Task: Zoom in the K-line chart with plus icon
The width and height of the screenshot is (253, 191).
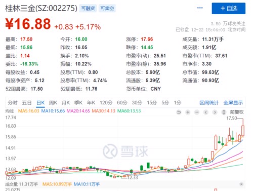Action: [188, 112]
